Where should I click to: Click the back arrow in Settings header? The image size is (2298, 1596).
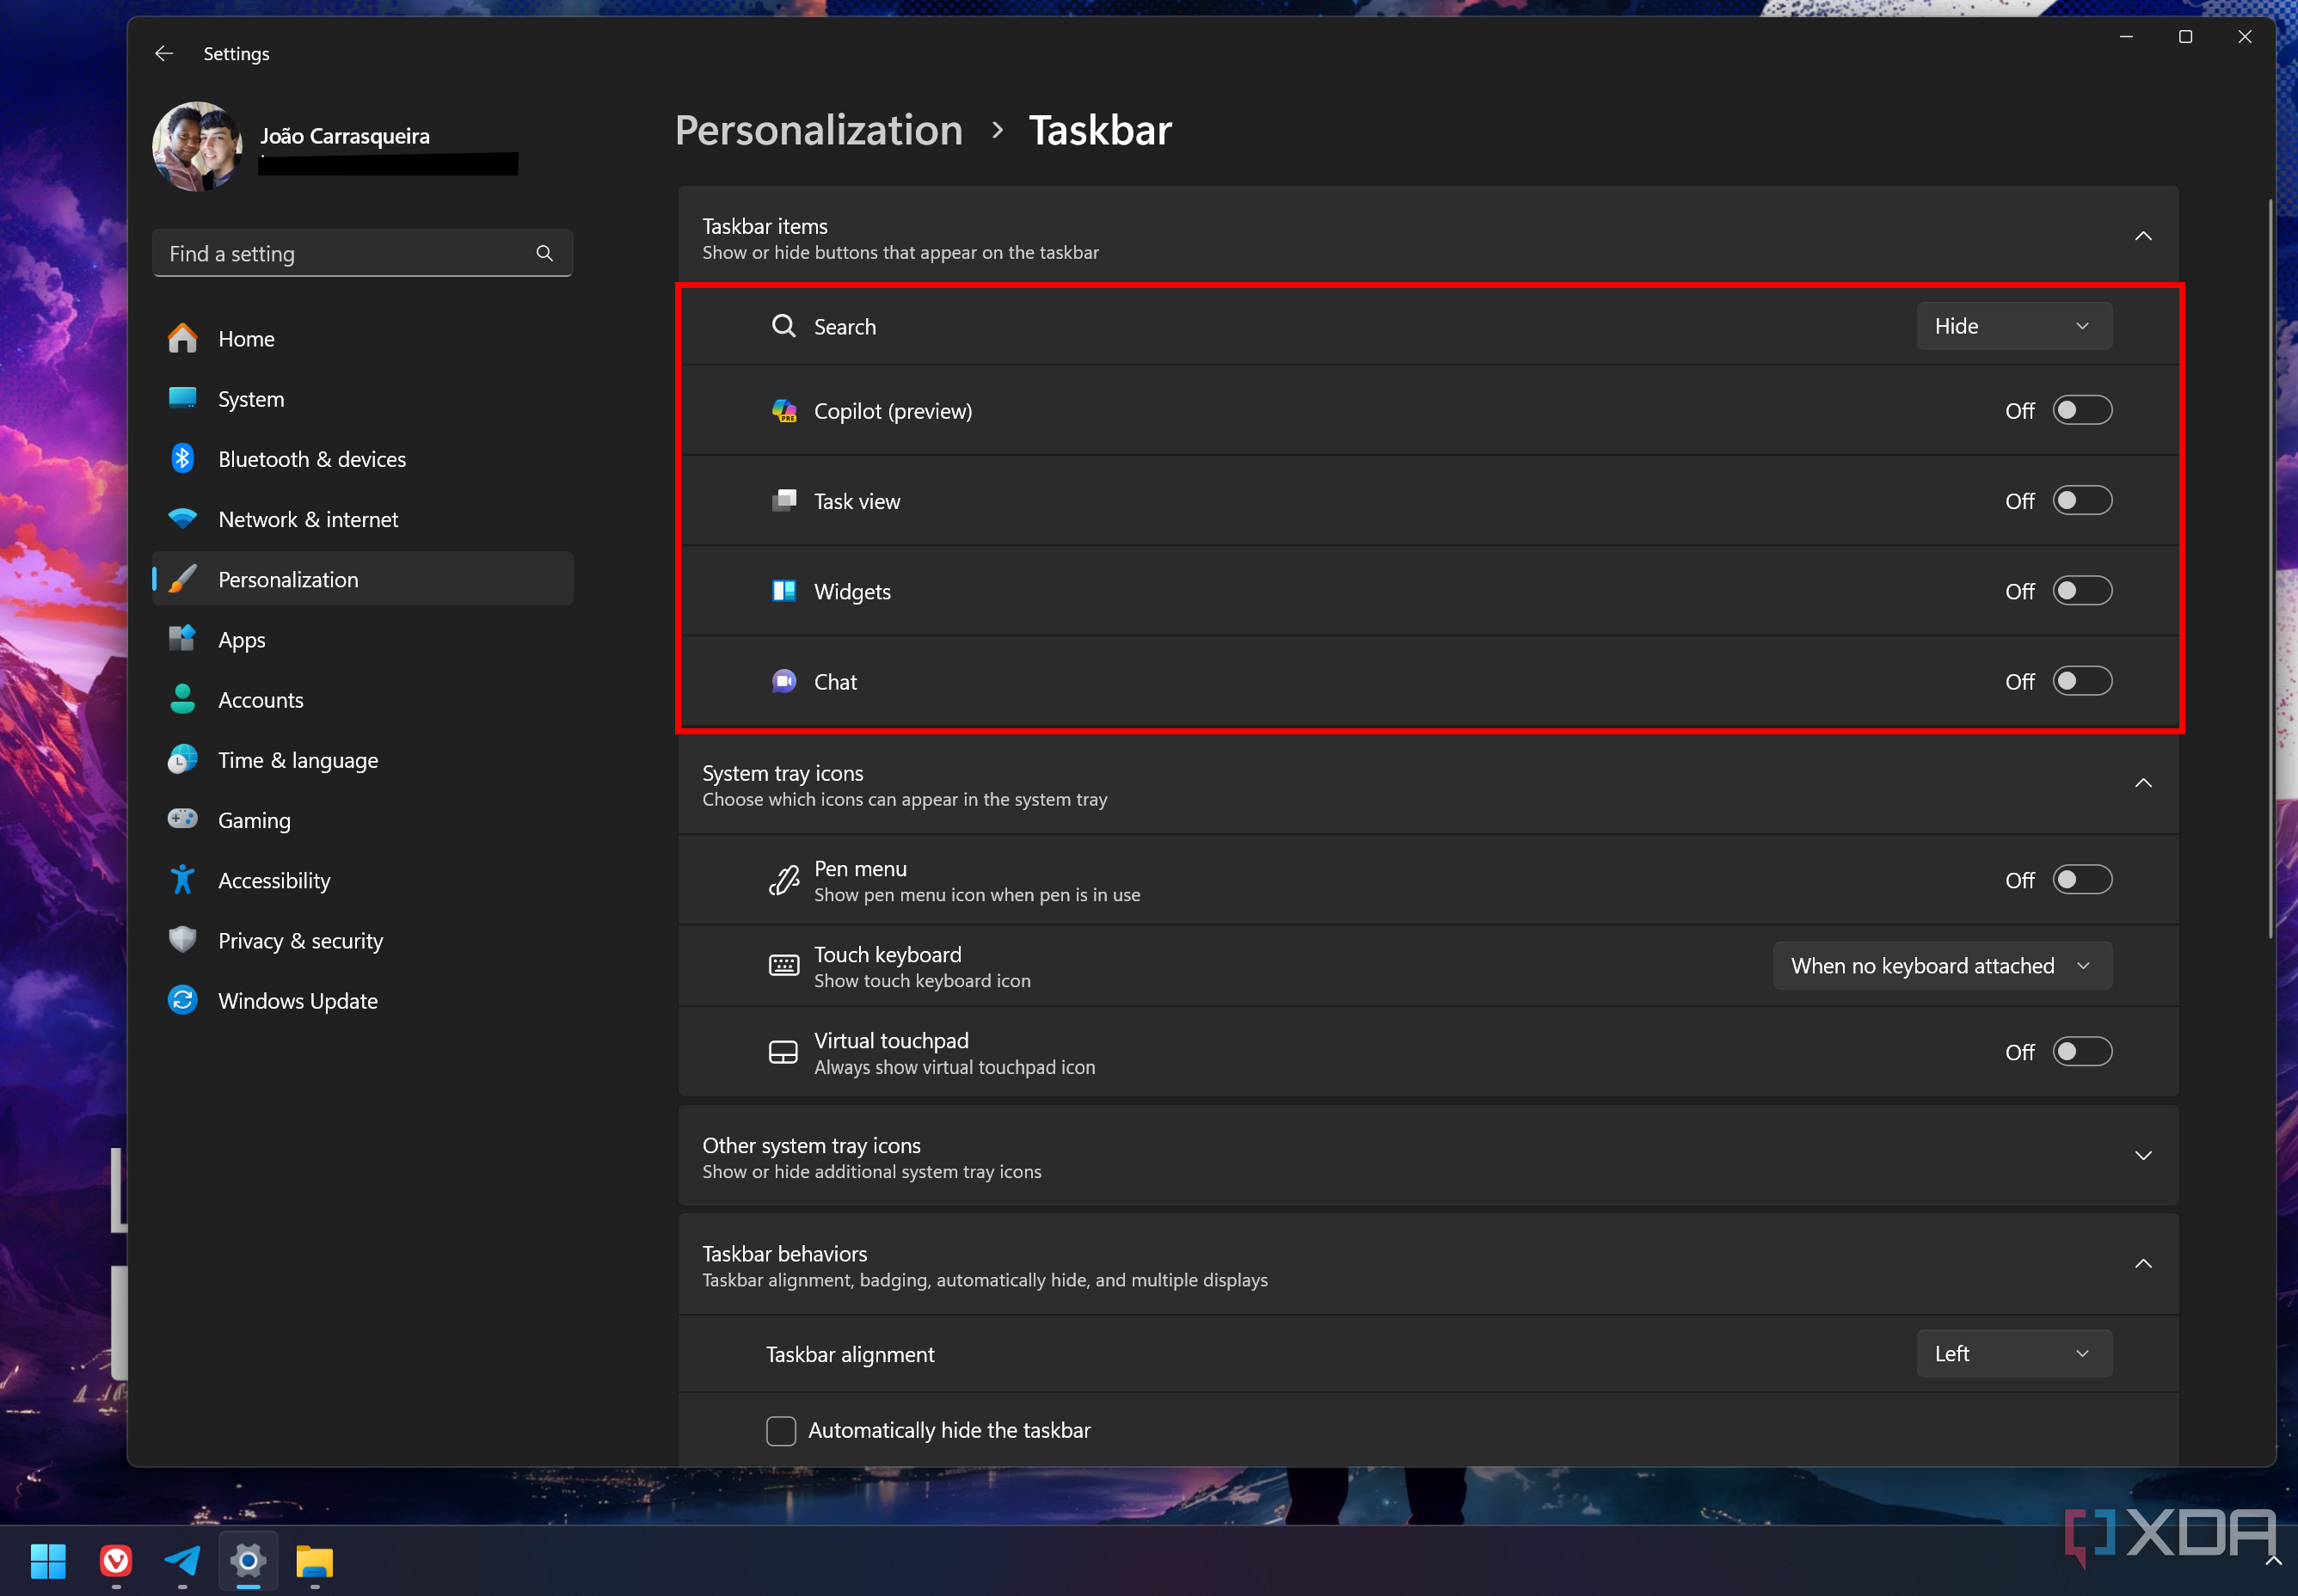(x=164, y=53)
